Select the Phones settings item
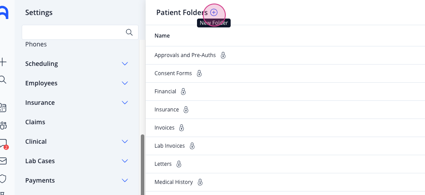 point(36,44)
